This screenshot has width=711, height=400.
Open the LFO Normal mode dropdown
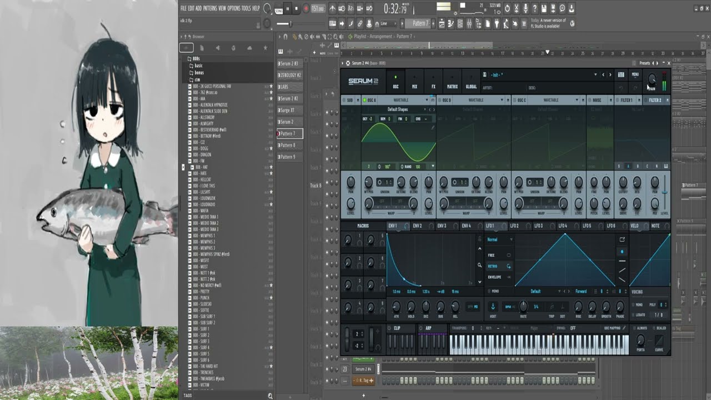[x=499, y=239]
